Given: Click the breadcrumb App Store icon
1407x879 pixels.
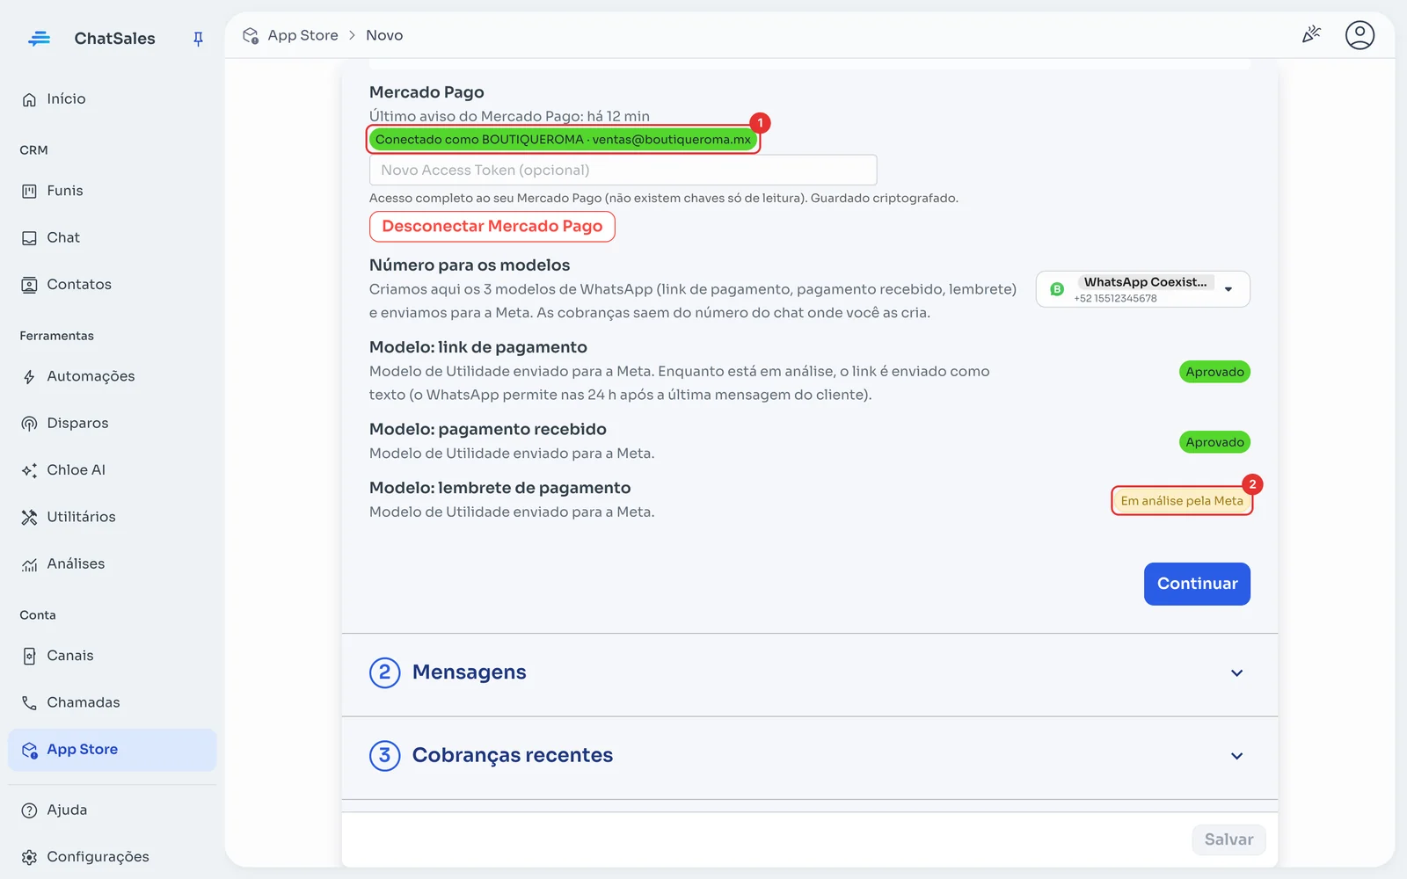Looking at the screenshot, I should click(x=251, y=35).
